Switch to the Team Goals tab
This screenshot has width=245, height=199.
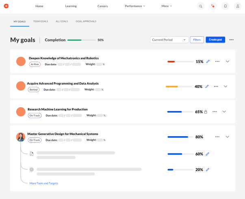pos(40,21)
